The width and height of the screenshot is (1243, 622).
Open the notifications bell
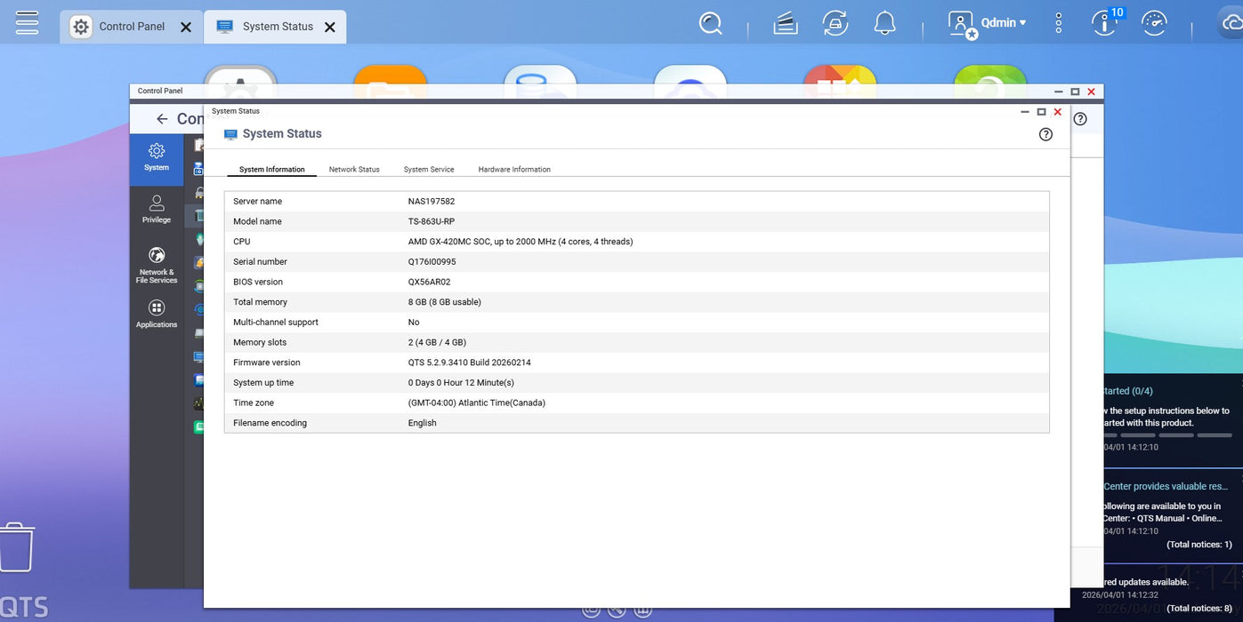click(884, 23)
